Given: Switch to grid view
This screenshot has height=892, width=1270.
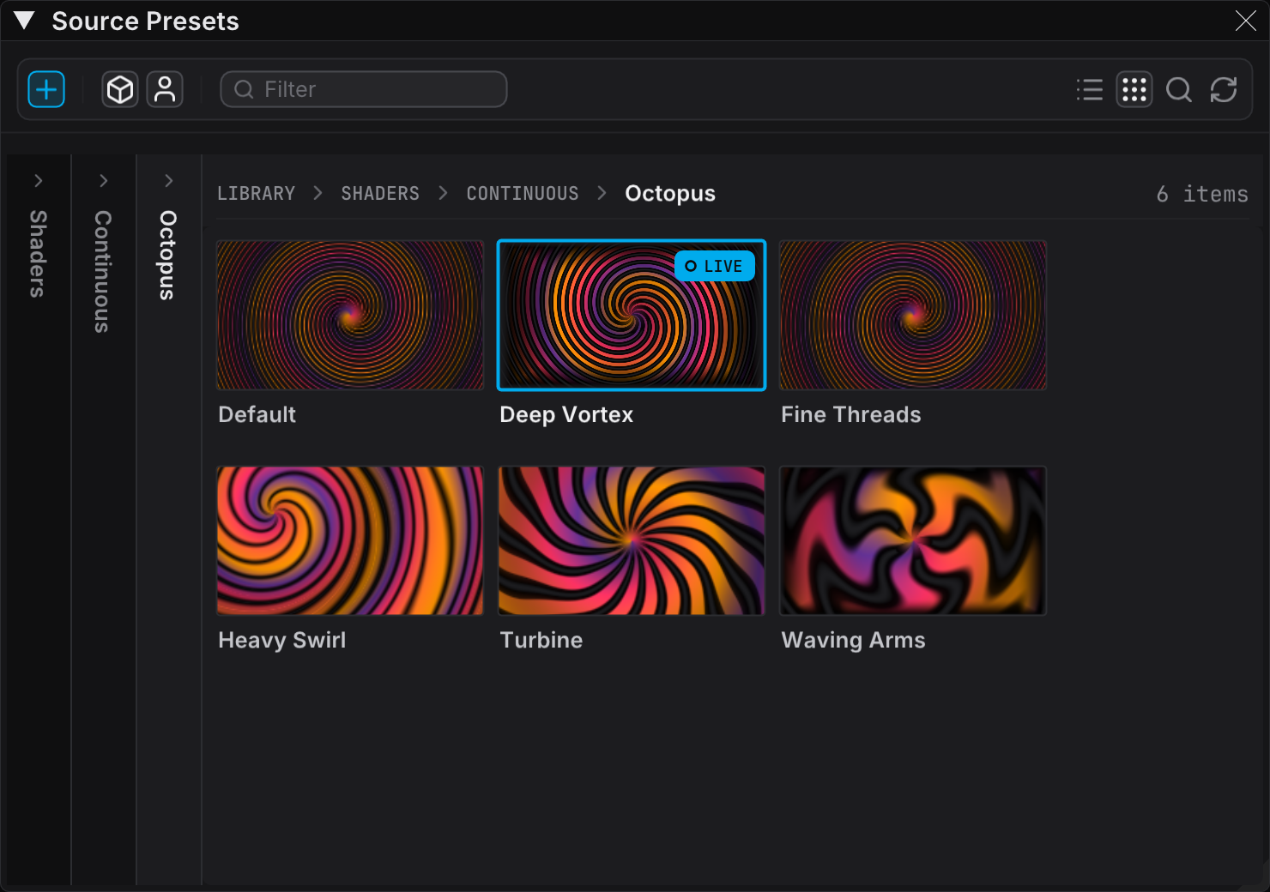Looking at the screenshot, I should (x=1134, y=89).
